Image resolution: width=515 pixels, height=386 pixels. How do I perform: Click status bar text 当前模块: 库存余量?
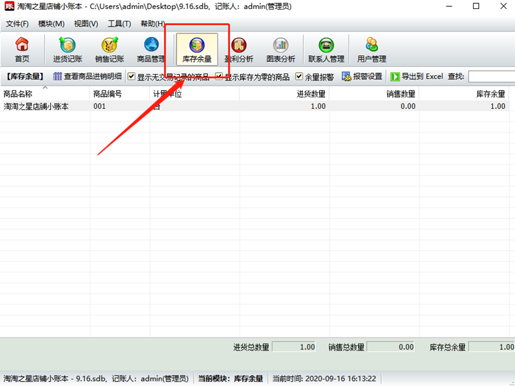pyautogui.click(x=230, y=378)
